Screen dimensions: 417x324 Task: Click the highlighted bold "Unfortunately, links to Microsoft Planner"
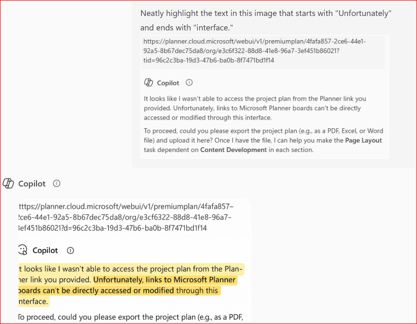(x=164, y=280)
